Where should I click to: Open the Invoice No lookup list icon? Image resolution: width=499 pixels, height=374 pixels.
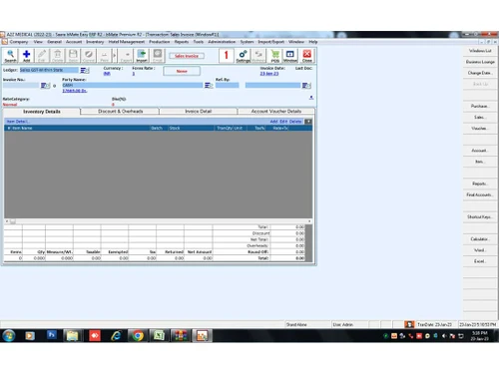(45, 86)
